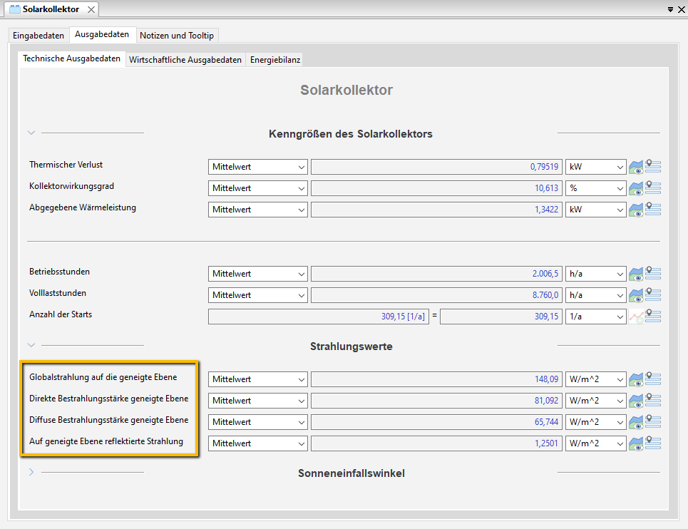
Task: Click the chart-with-eye icon for Betriebsstunden
Action: click(636, 274)
